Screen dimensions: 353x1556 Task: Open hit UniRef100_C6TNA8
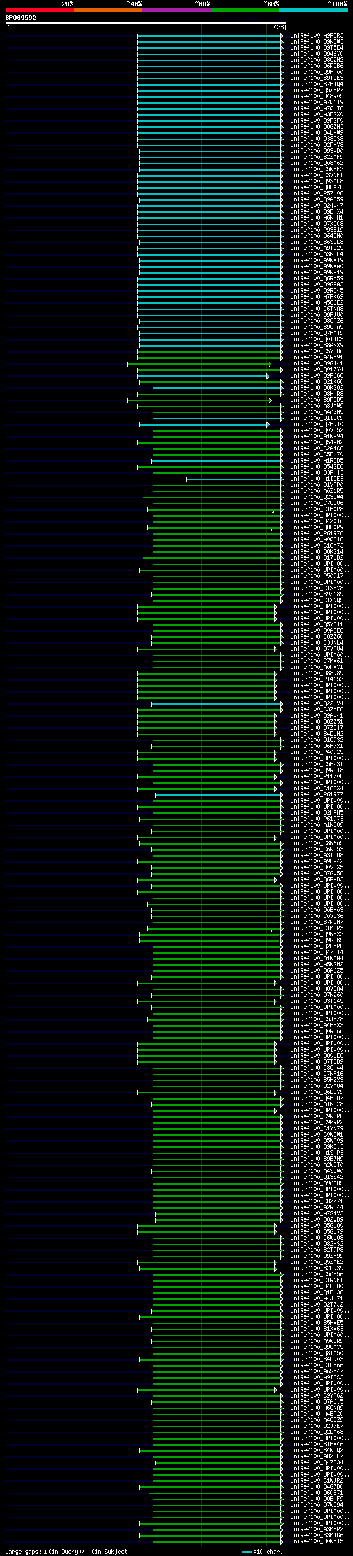pos(316,309)
